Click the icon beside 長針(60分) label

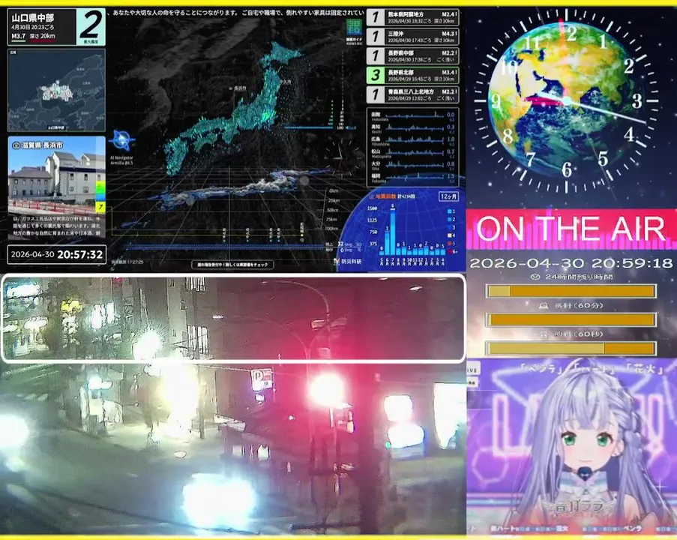tap(544, 305)
